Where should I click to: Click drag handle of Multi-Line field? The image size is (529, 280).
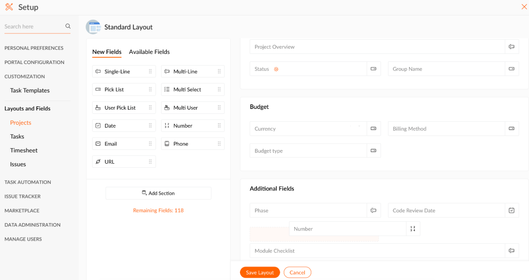click(x=219, y=71)
